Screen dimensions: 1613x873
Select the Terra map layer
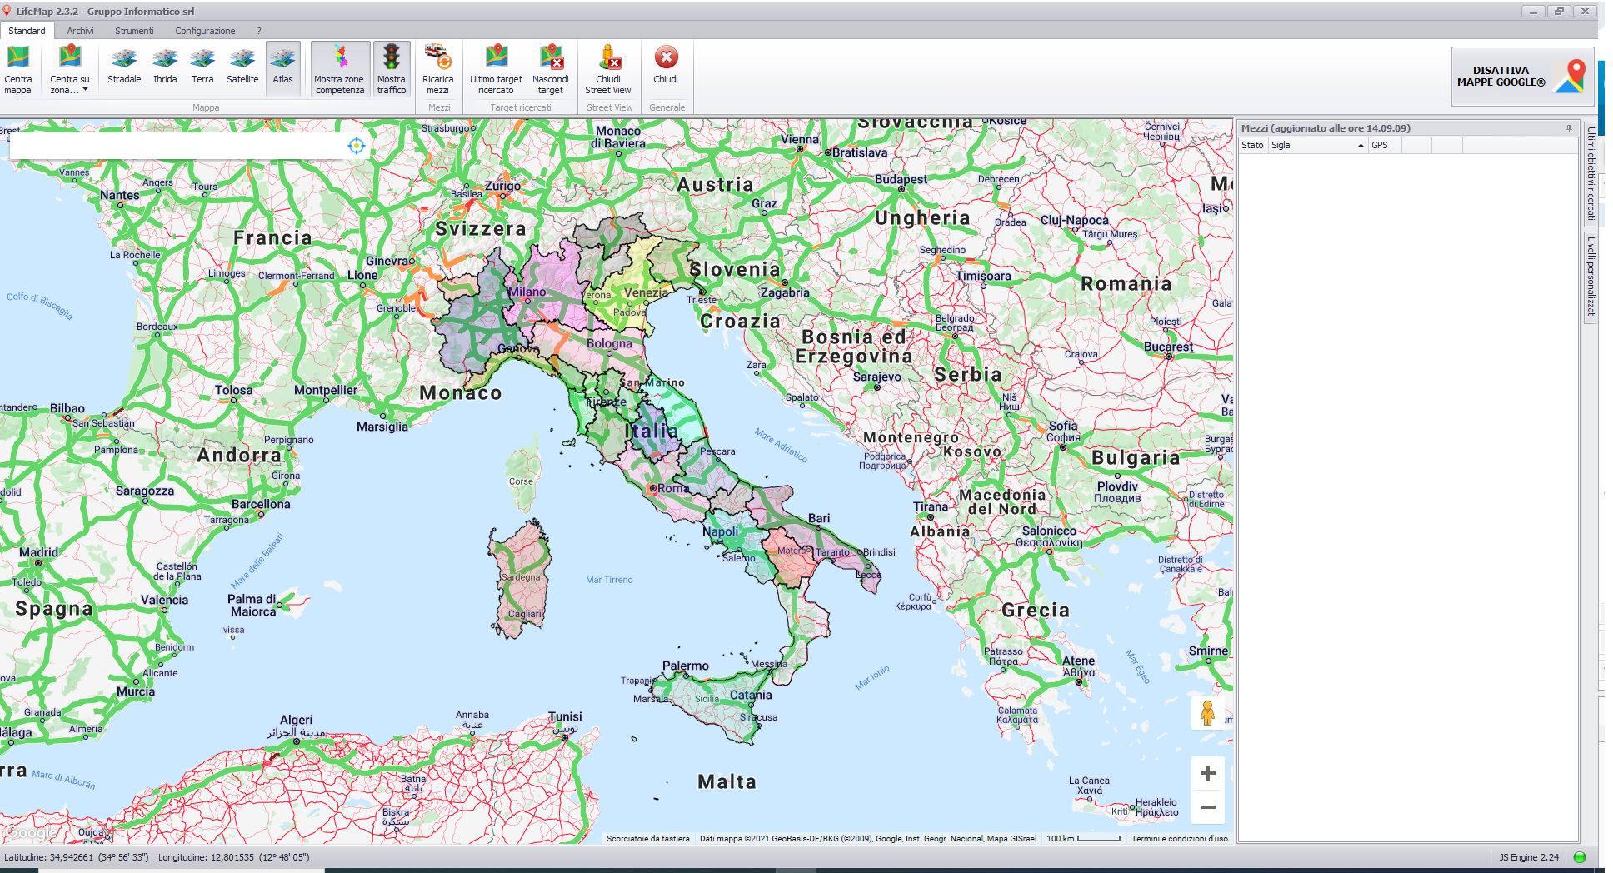tap(202, 68)
